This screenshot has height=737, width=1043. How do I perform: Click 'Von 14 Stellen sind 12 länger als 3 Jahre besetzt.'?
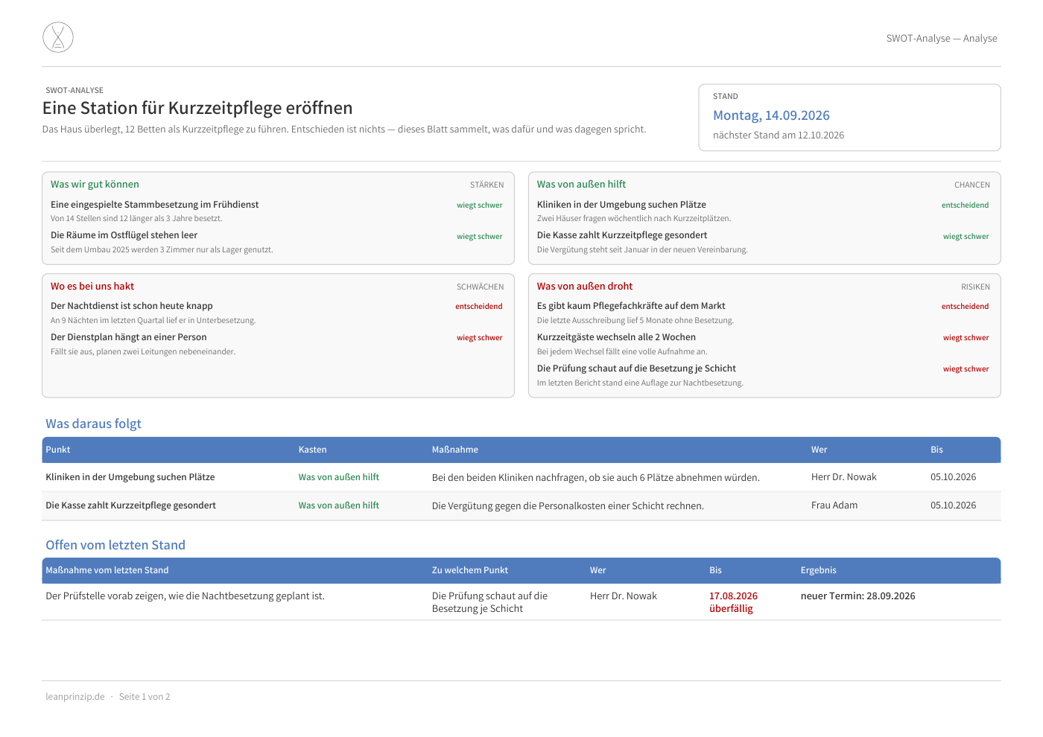pyautogui.click(x=136, y=219)
